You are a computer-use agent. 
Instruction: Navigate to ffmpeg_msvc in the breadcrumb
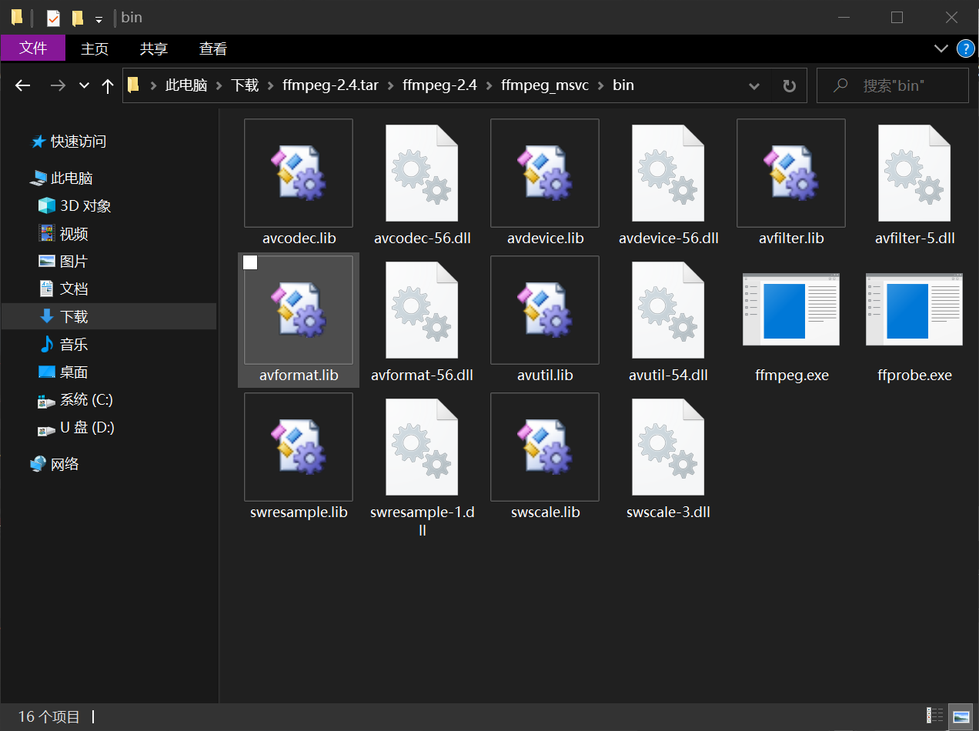click(x=544, y=85)
